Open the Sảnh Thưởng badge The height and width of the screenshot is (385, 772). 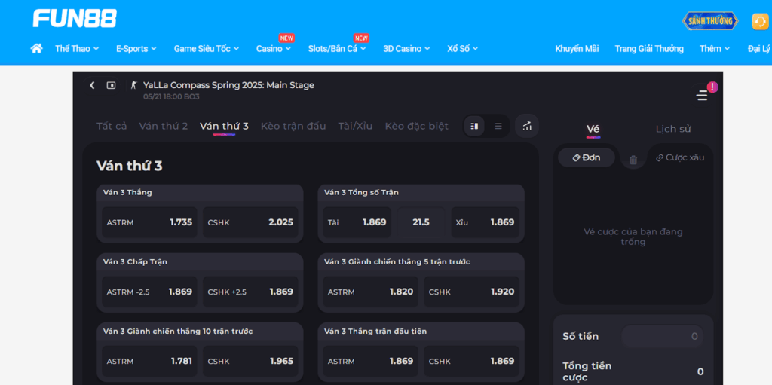(710, 21)
